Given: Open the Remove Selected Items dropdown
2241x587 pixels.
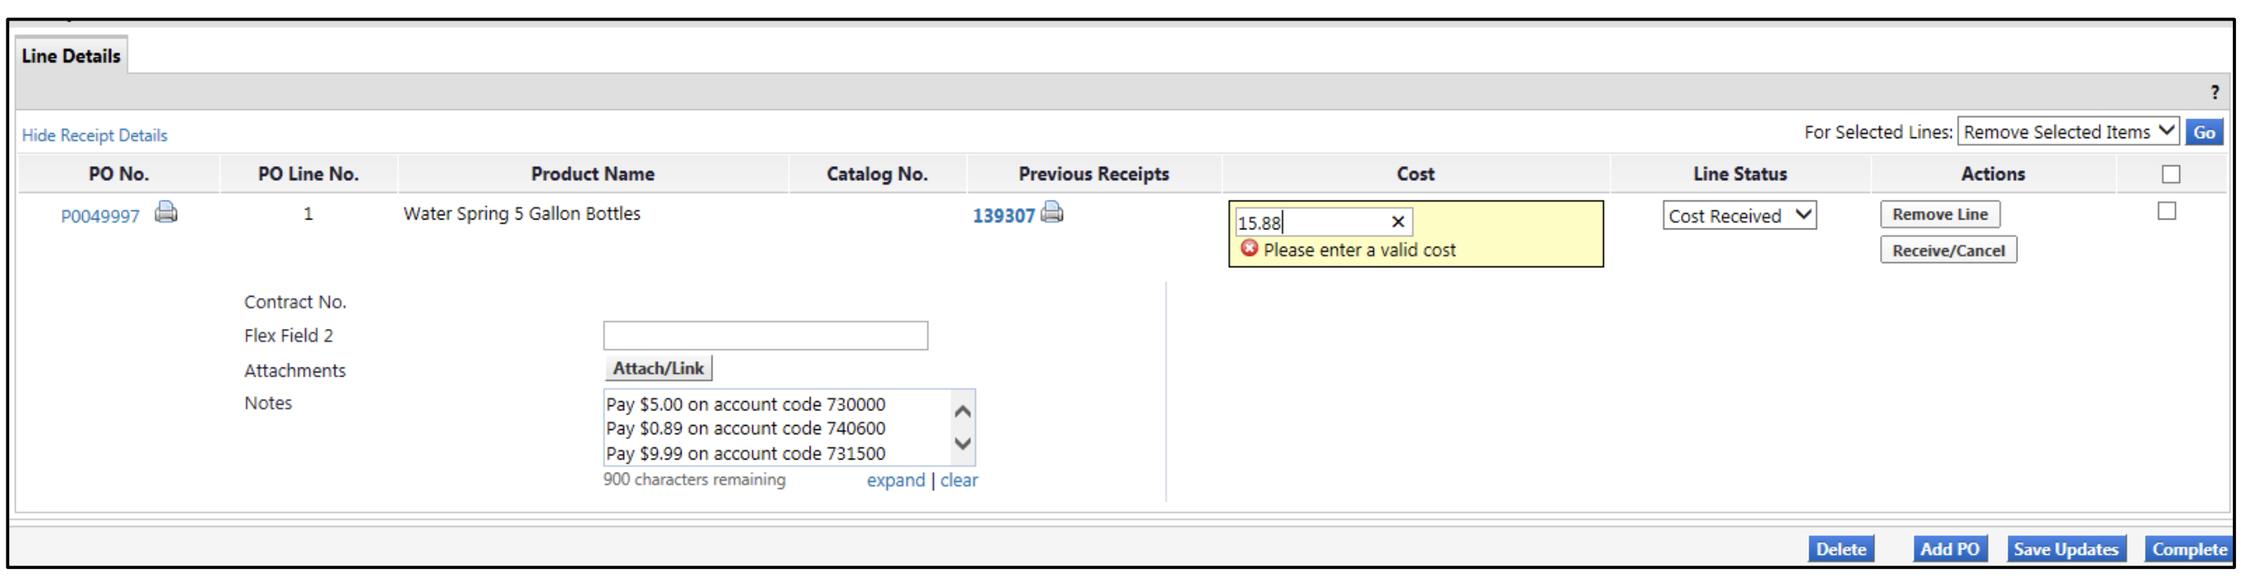Looking at the screenshot, I should click(2067, 132).
